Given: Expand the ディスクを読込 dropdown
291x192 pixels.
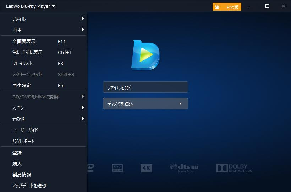Looking at the screenshot, I should [x=180, y=104].
